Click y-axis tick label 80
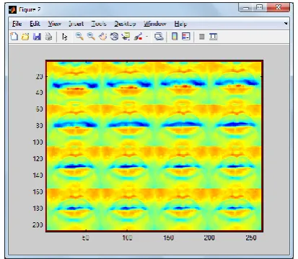Screen dimensions: 298x259 [x=40, y=126]
